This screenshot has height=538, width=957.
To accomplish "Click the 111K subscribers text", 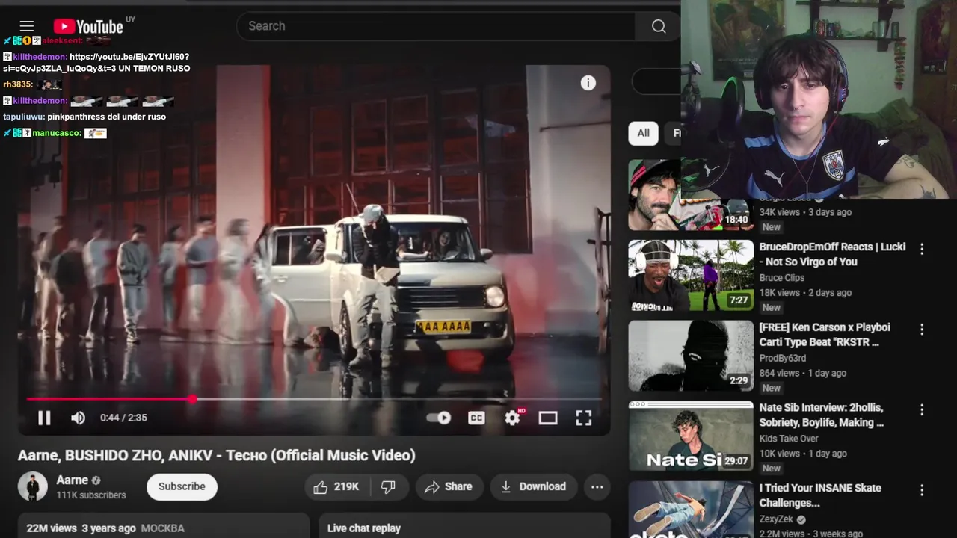I will click(x=91, y=495).
